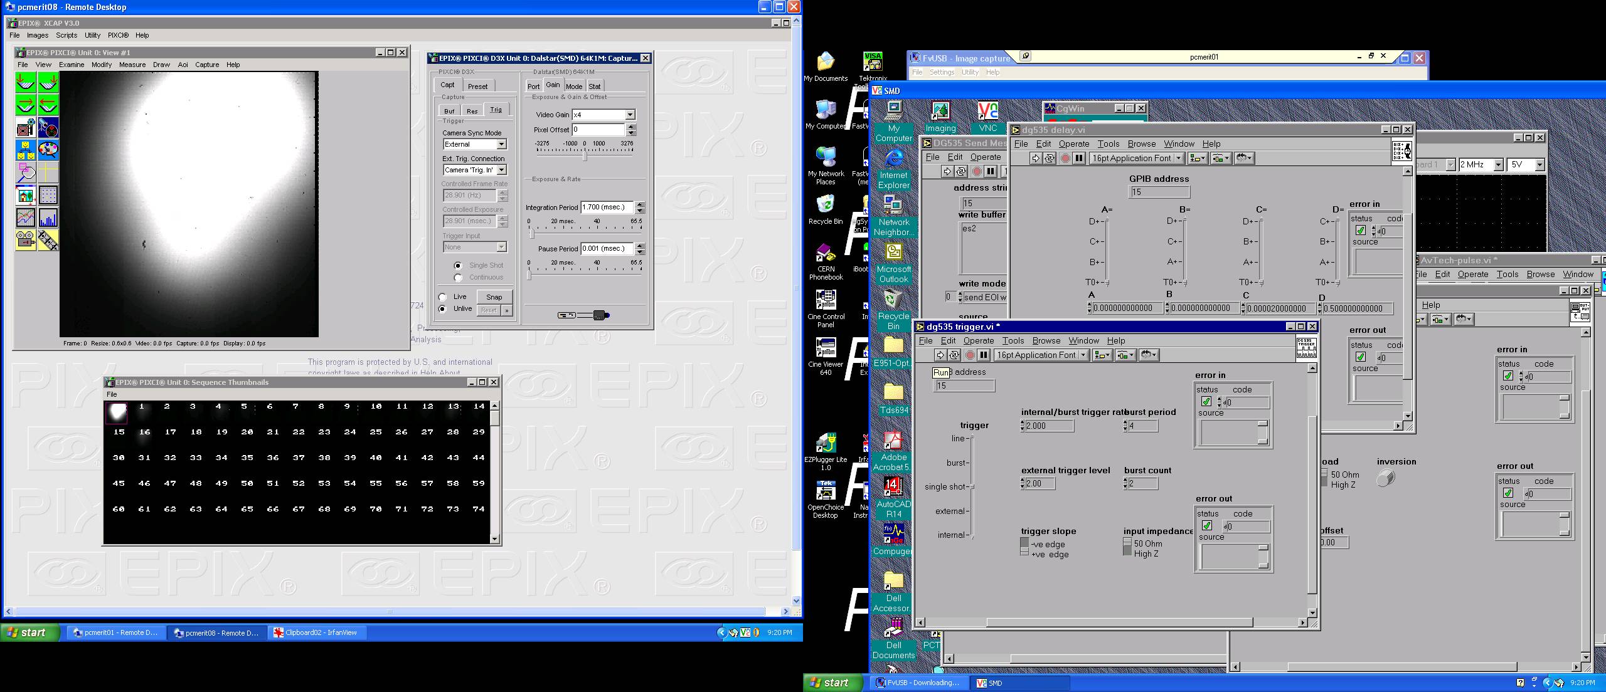Image resolution: width=1606 pixels, height=692 pixels.
Task: Toggle the inversion knob in AvTech-pulse.vi
Action: pos(1386,478)
